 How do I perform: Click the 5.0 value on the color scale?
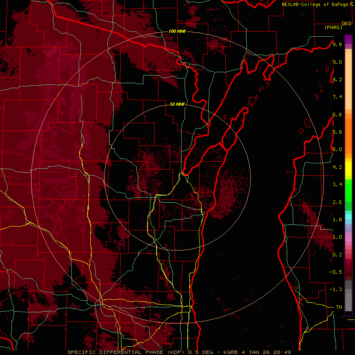coord(337,149)
